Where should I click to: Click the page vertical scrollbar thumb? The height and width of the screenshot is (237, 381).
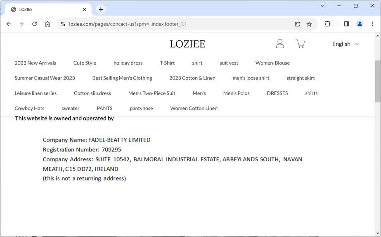tap(378, 81)
